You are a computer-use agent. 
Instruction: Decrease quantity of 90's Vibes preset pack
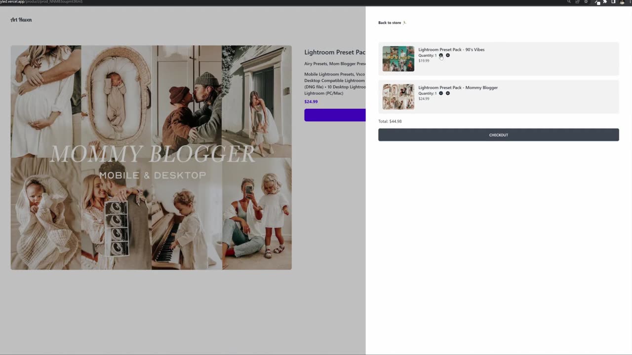coord(441,55)
